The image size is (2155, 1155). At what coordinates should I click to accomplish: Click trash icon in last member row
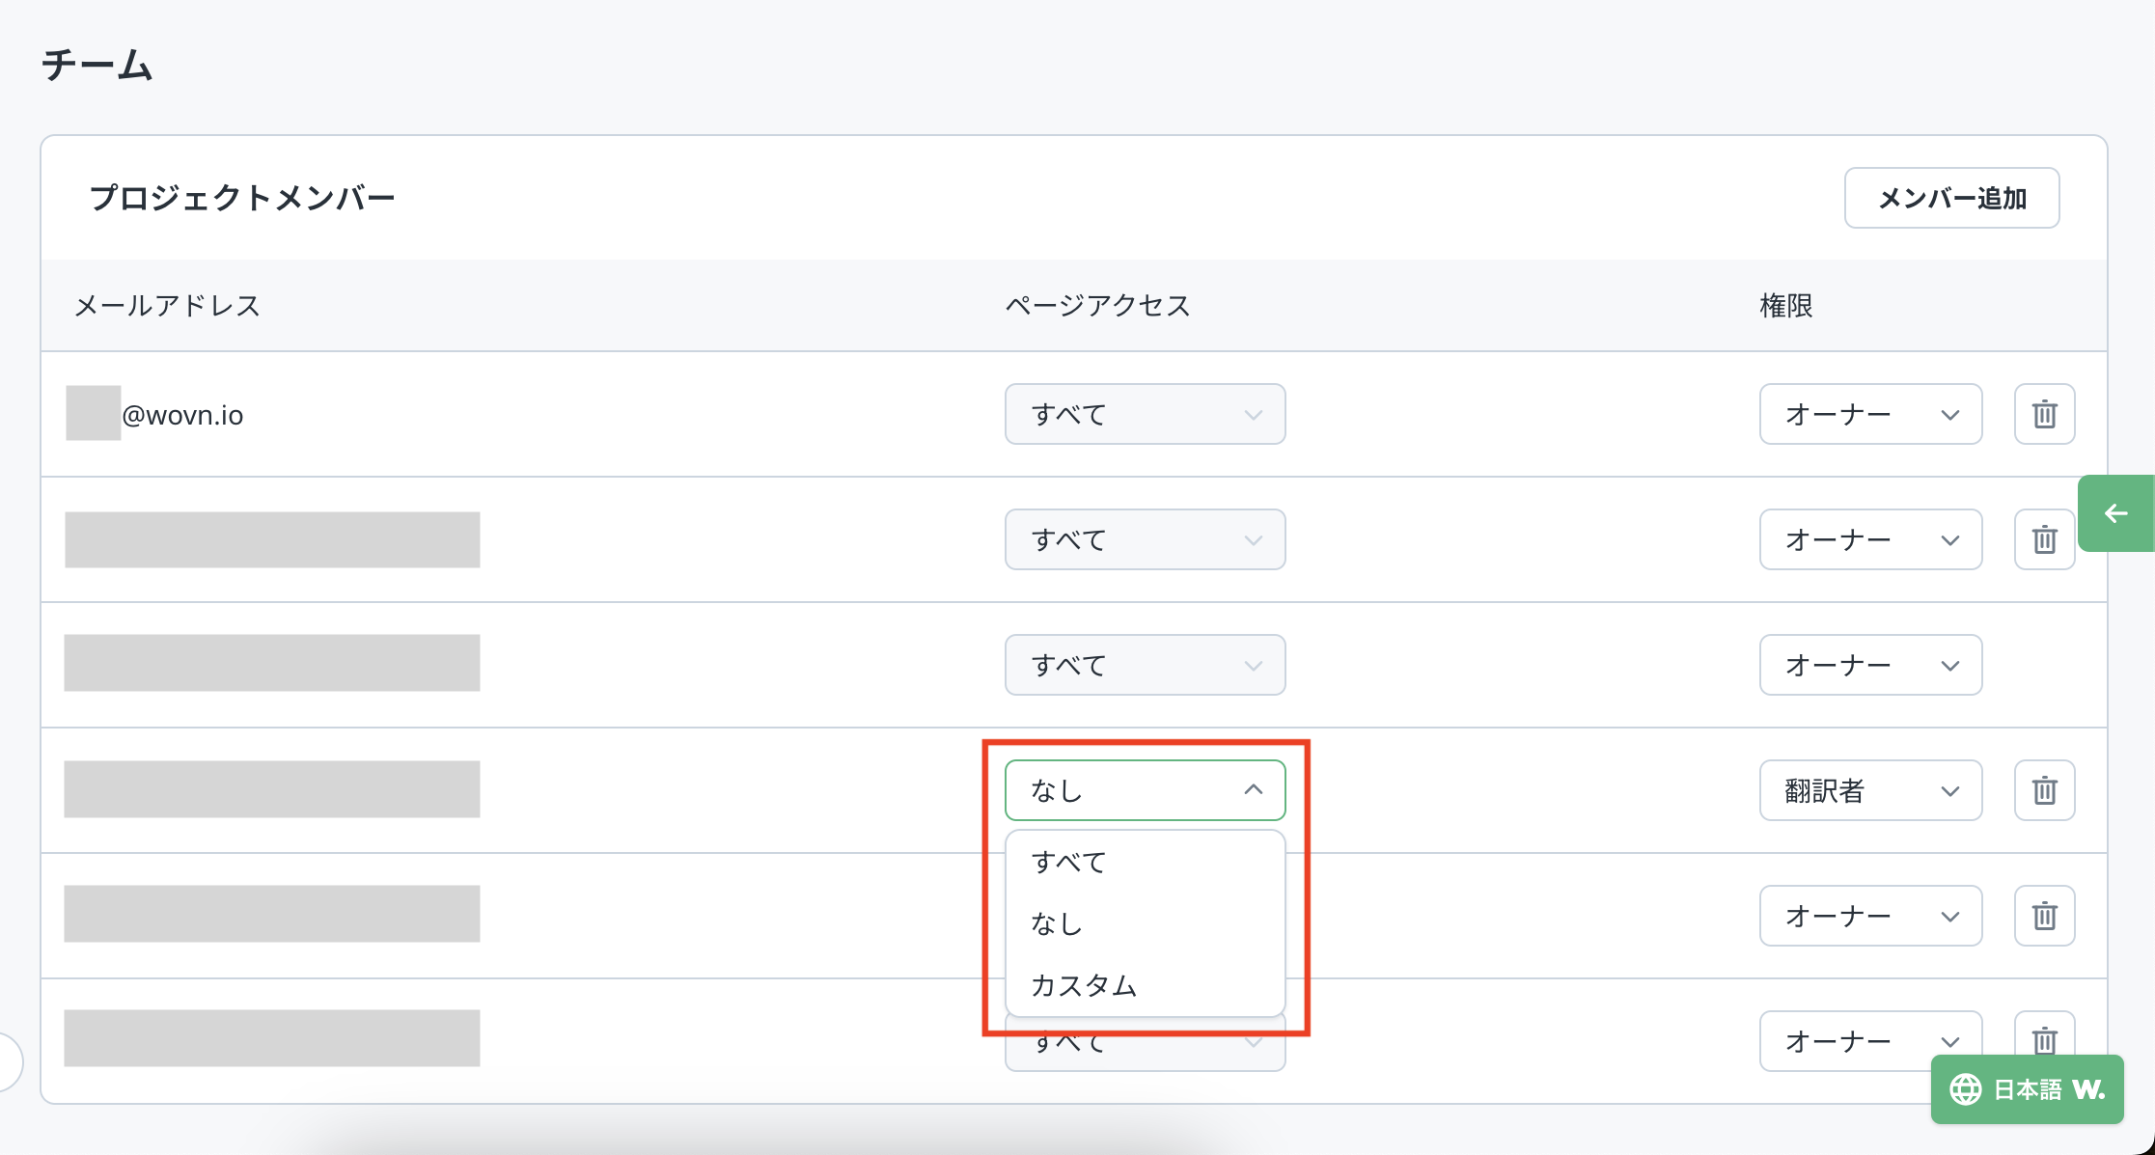[x=2044, y=1038]
